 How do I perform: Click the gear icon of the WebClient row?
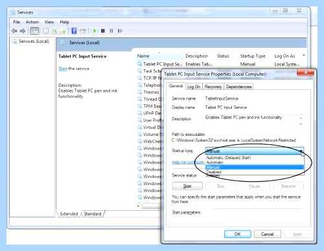pyautogui.click(x=139, y=141)
